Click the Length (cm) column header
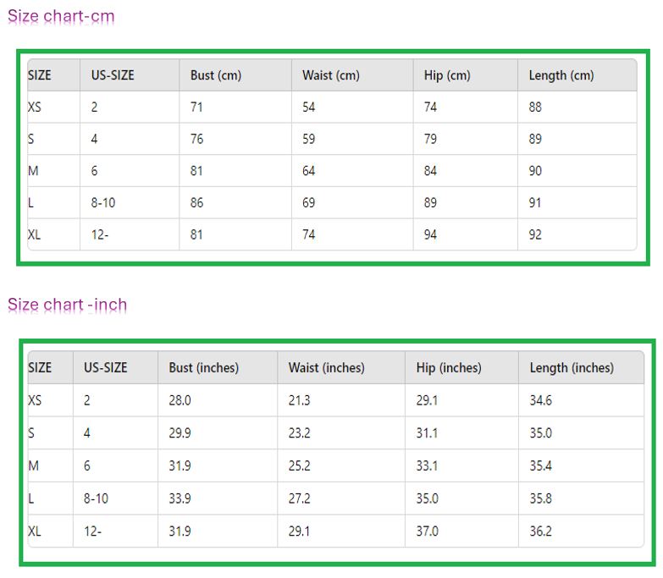663x578 pixels. [x=561, y=75]
